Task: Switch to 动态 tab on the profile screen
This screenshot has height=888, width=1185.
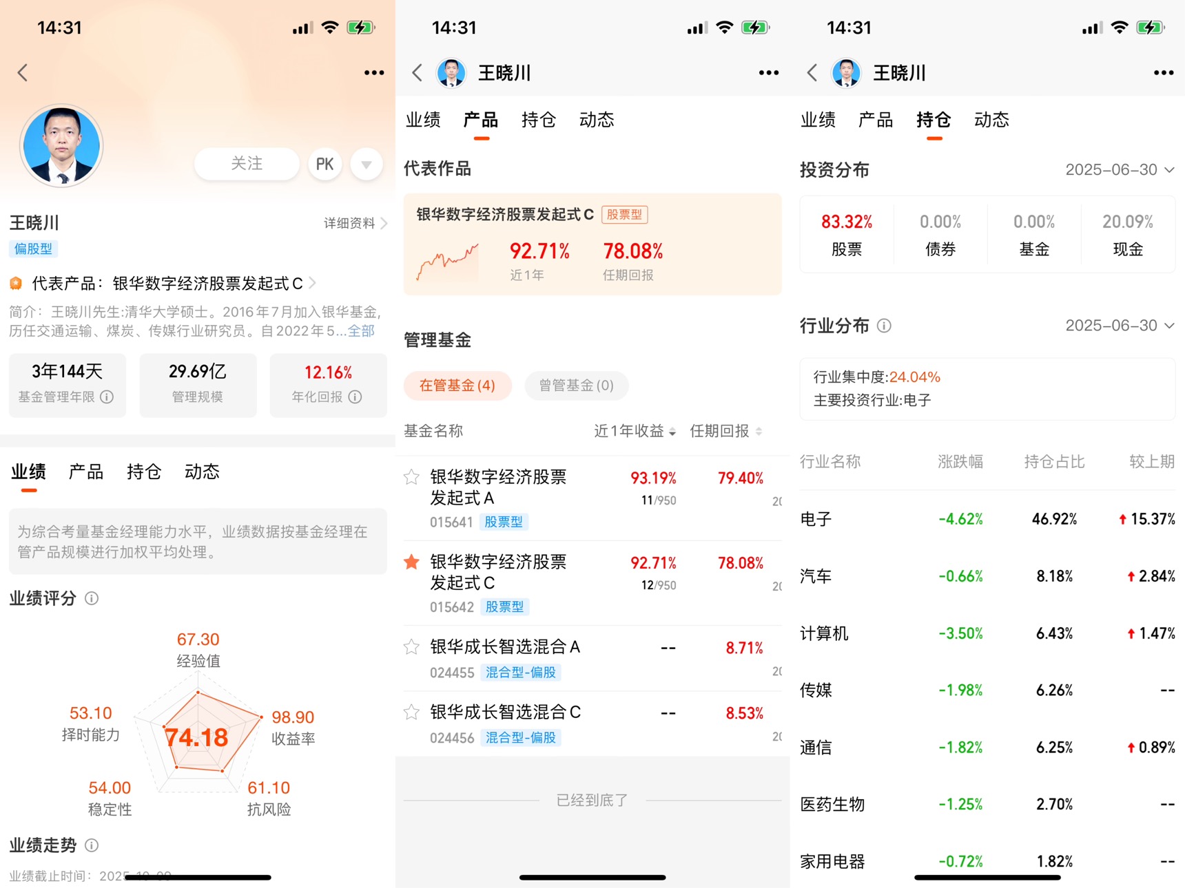Action: [x=202, y=472]
